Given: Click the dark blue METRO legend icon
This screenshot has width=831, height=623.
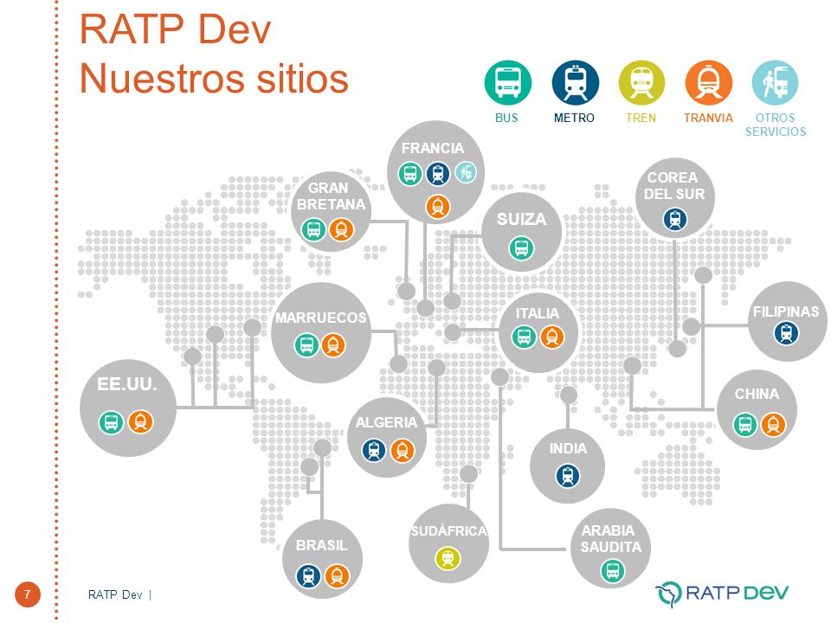Looking at the screenshot, I should coord(575,83).
